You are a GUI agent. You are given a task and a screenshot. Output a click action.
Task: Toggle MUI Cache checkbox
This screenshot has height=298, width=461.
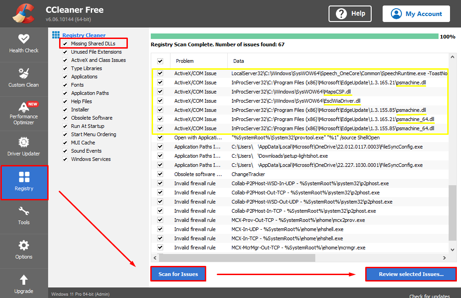point(65,143)
